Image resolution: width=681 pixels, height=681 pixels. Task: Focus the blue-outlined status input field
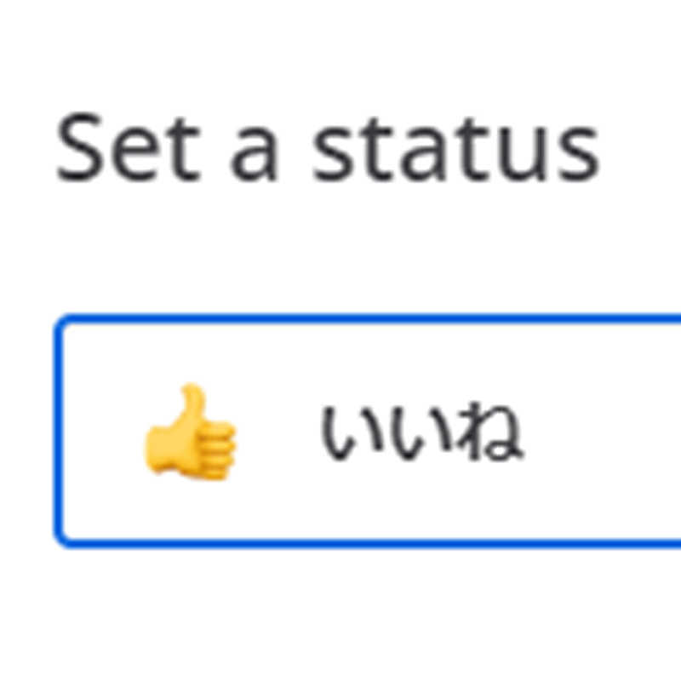tap(368, 431)
